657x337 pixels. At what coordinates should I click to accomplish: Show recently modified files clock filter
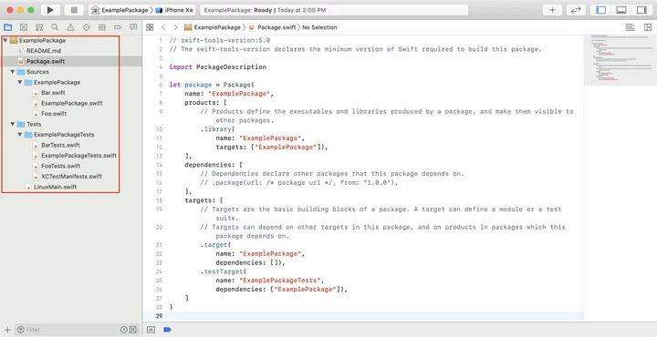[124, 330]
